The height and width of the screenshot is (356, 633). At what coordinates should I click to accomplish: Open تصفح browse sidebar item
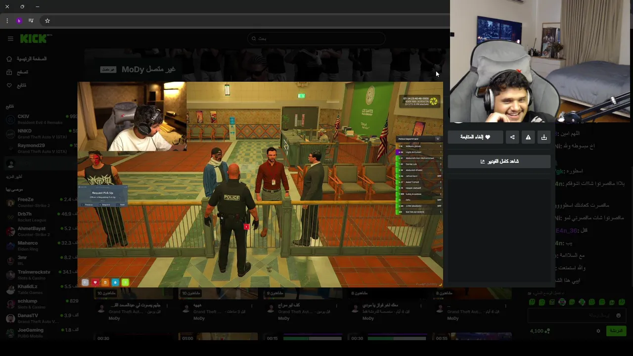[17, 72]
